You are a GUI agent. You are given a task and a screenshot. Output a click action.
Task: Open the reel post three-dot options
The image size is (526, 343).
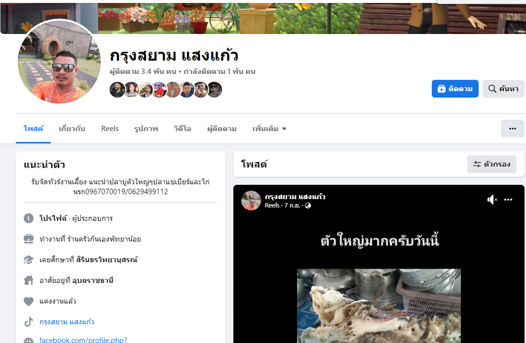pyautogui.click(x=508, y=200)
